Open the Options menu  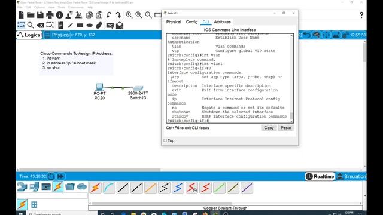coord(39,7)
